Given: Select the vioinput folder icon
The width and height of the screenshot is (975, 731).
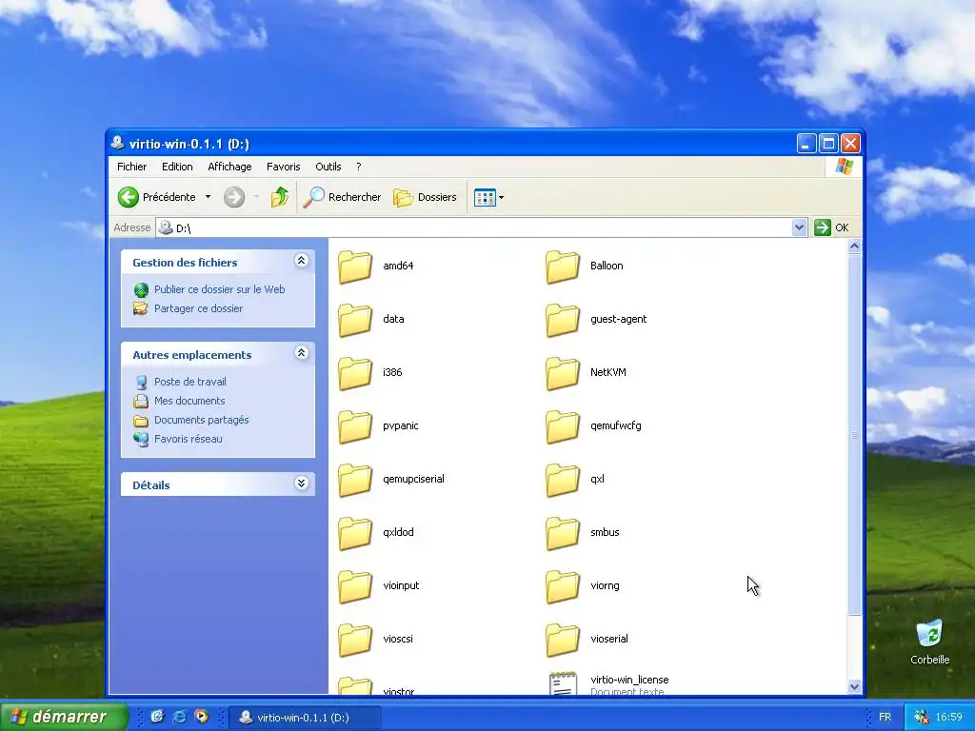Looking at the screenshot, I should point(355,587).
